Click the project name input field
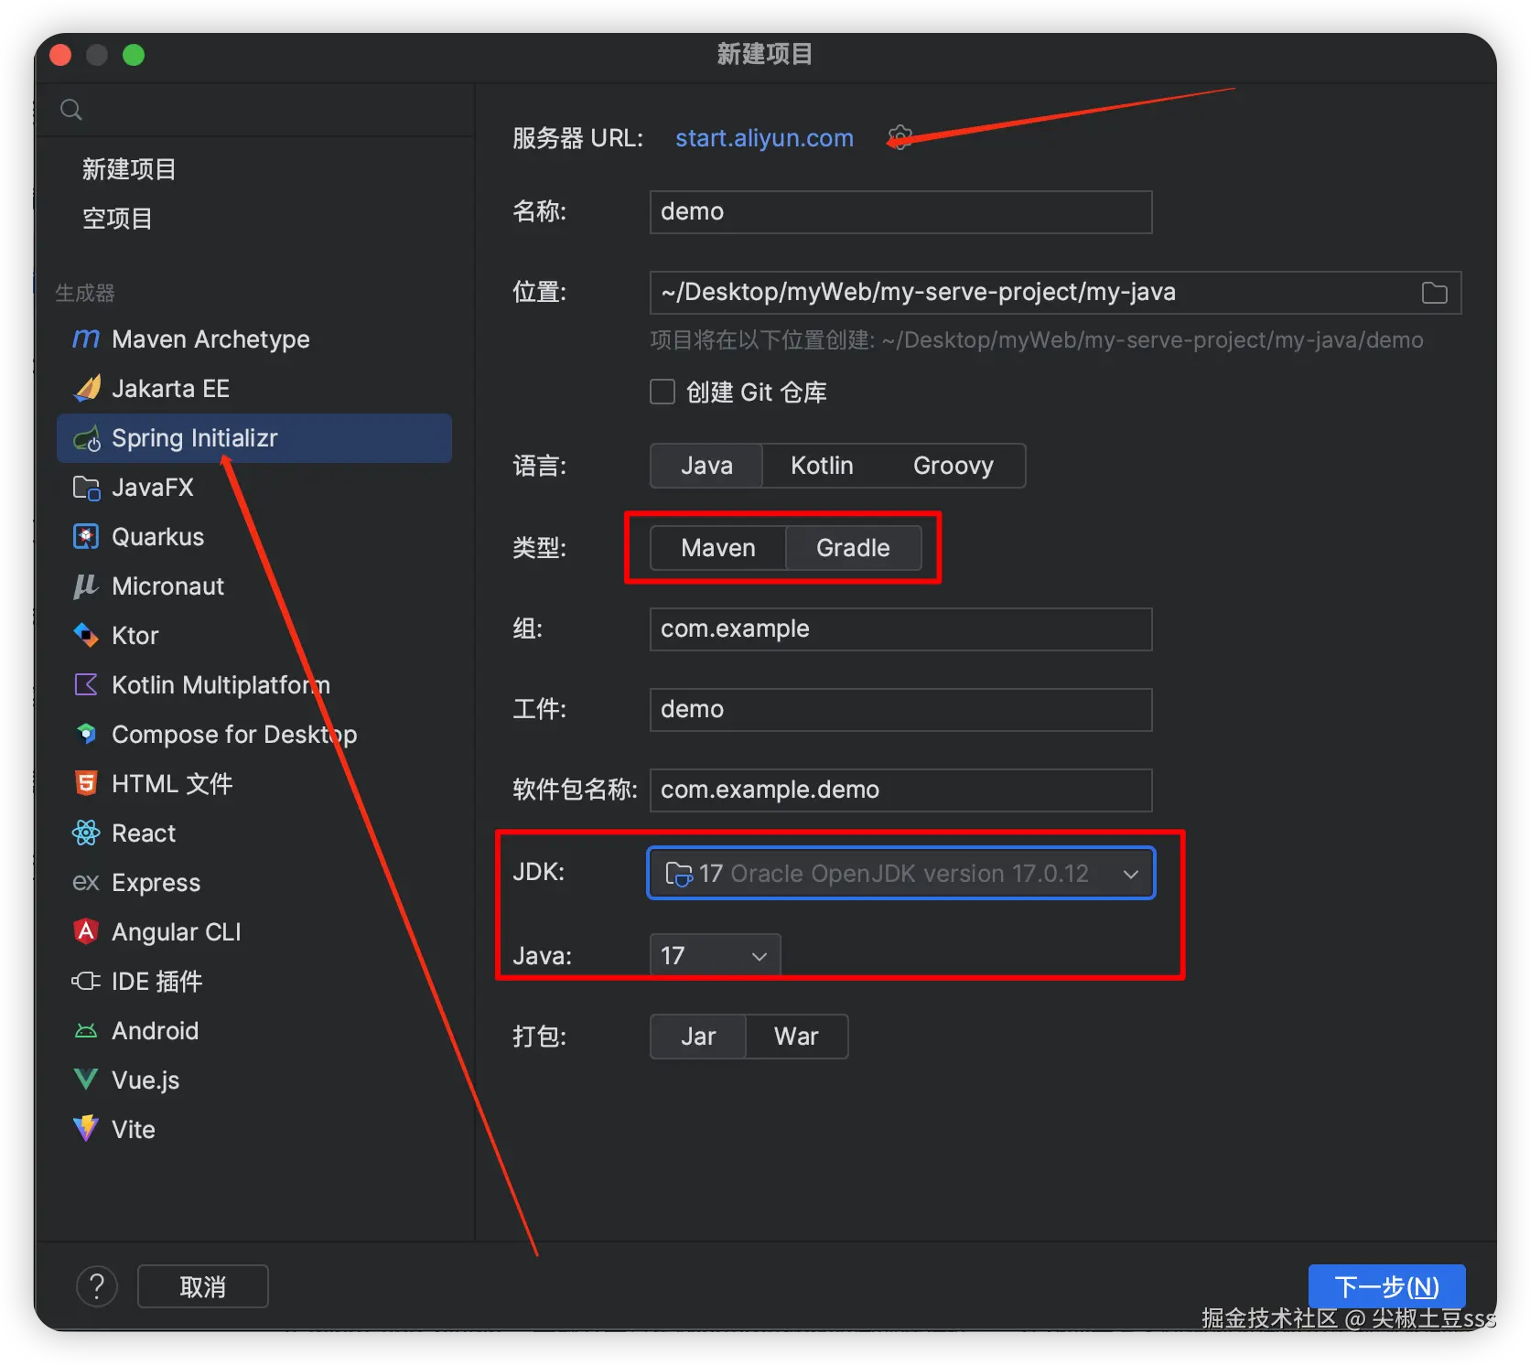1530x1365 pixels. (901, 212)
